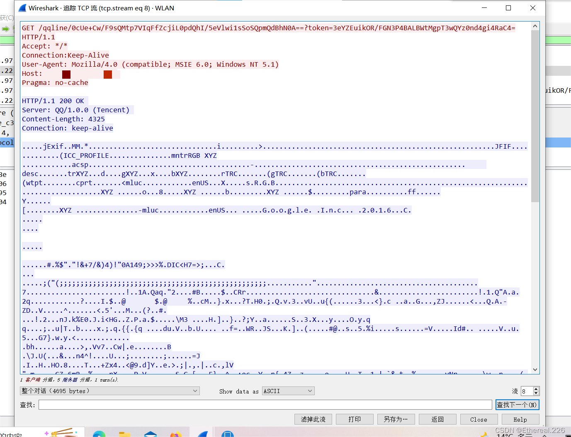Open File Explorer from the taskbar
The image size is (571, 437).
[x=124, y=434]
